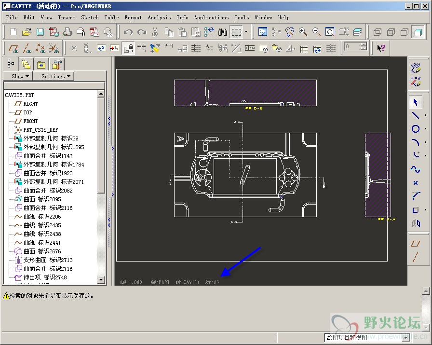Viewport: 432px width, 345px height.
Task: Click the Zoom In magnifier icon
Action: tap(303, 32)
